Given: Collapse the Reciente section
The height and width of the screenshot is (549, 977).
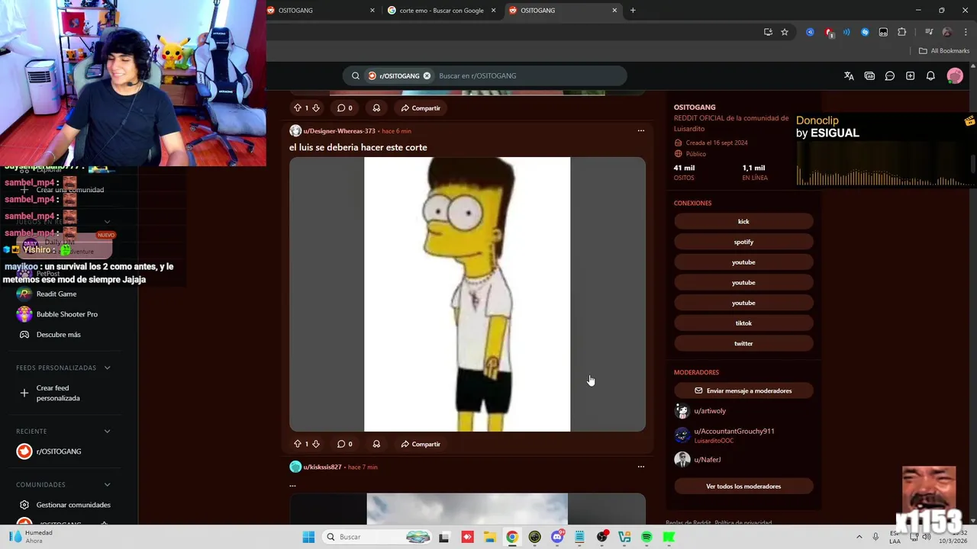Looking at the screenshot, I should [107, 431].
